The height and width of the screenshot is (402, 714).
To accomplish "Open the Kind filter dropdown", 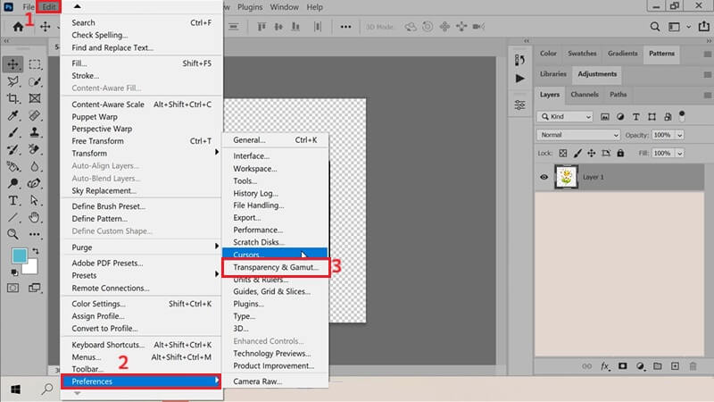I will (x=565, y=117).
